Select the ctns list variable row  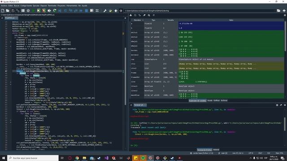(x=207, y=64)
